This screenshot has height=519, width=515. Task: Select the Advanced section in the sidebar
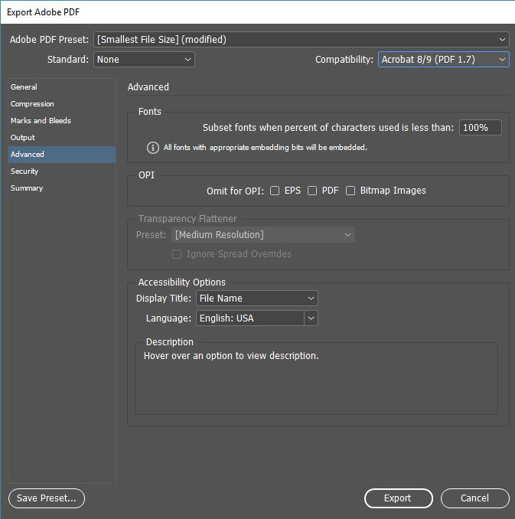pyautogui.click(x=62, y=155)
